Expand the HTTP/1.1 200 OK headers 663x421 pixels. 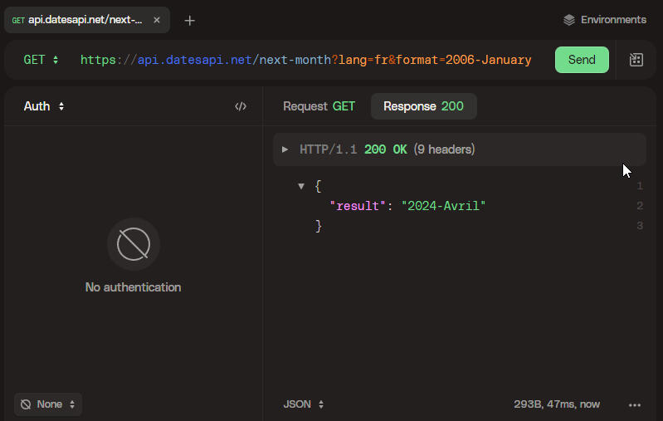285,149
